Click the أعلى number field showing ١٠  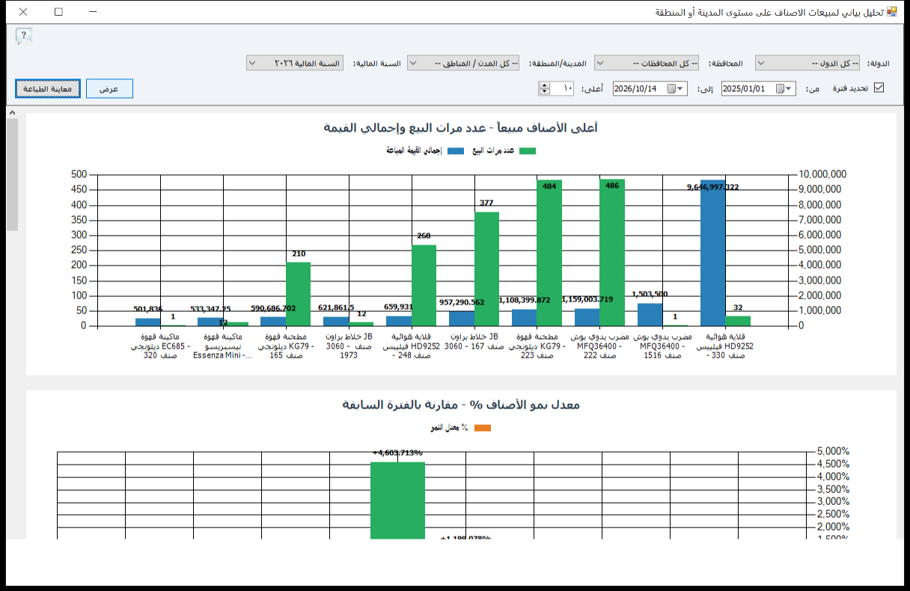tap(563, 88)
